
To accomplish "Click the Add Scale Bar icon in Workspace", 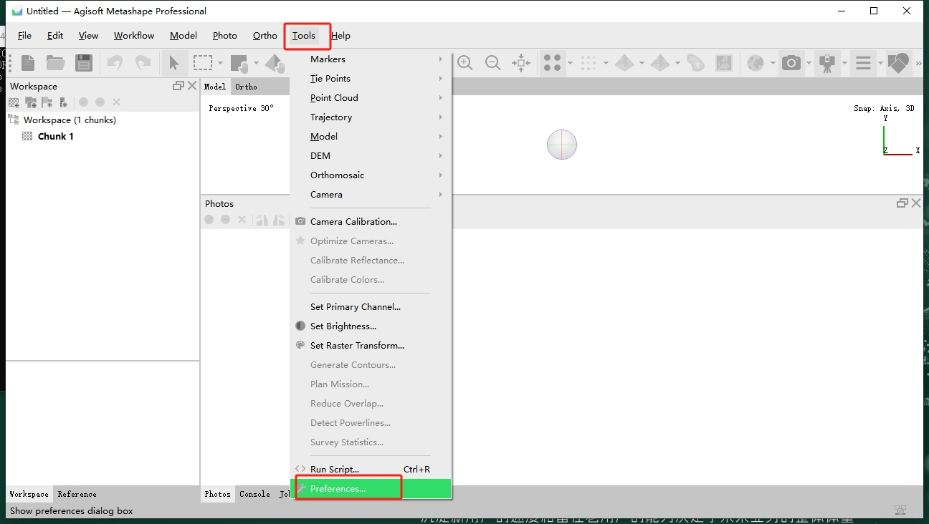I will (63, 102).
